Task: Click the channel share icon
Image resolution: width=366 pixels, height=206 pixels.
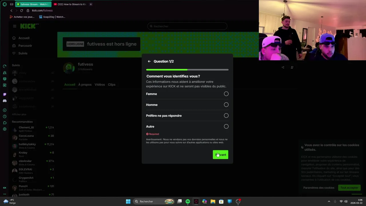Action: 283,68
